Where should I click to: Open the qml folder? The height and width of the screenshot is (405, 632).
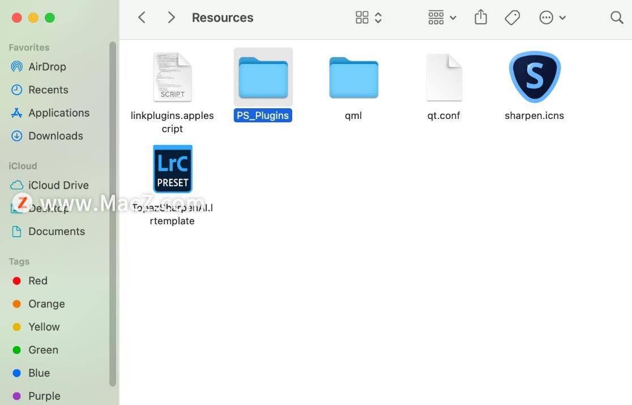pos(353,78)
